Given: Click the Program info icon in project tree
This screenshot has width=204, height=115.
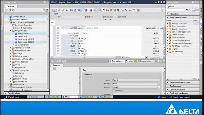Looking at the screenshot, I should pos(13,67).
